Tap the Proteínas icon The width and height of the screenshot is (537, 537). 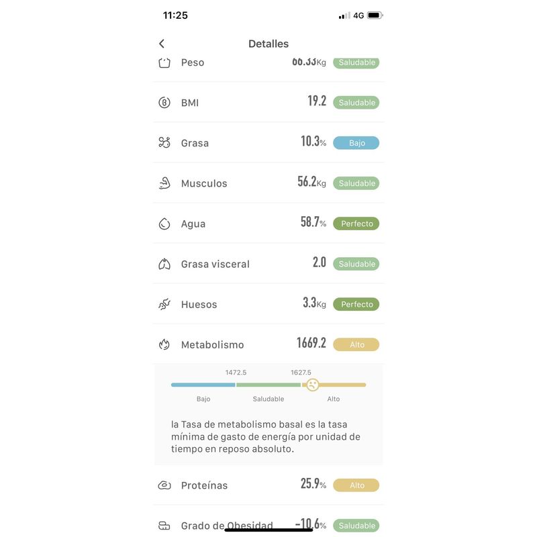click(164, 485)
